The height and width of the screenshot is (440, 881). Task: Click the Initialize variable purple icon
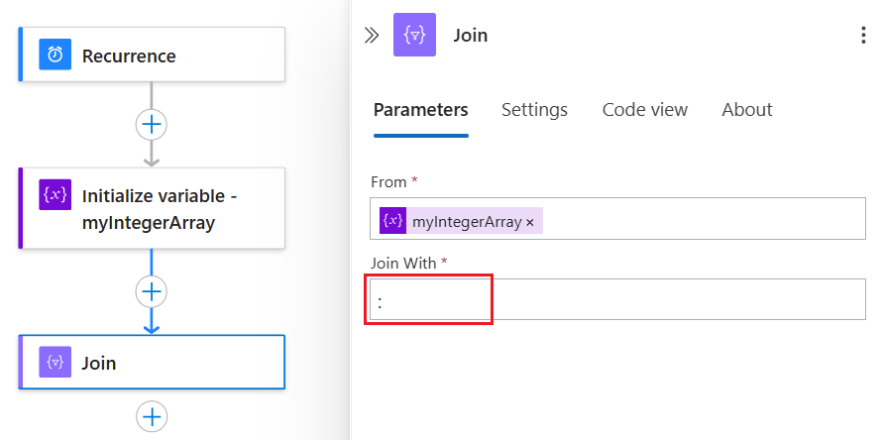[x=55, y=194]
